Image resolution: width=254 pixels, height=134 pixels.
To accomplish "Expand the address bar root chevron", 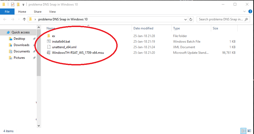I will pyautogui.click(x=35, y=20).
